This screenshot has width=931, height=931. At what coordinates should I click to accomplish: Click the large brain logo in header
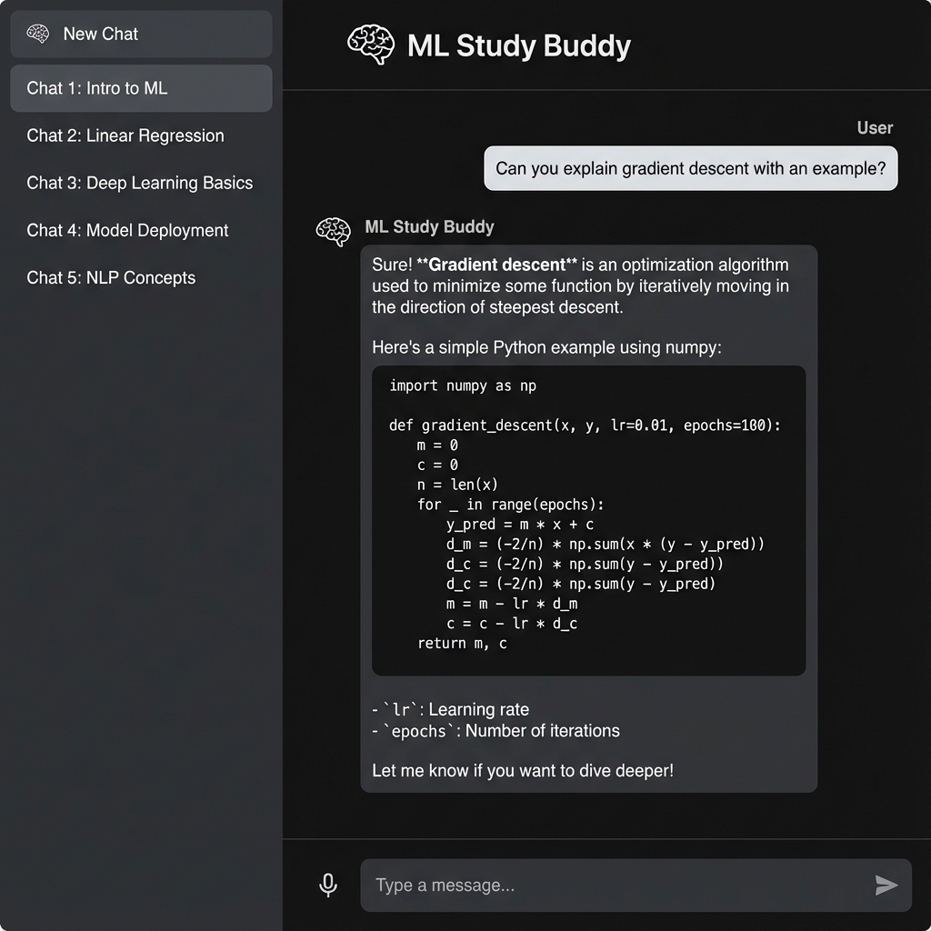click(371, 45)
